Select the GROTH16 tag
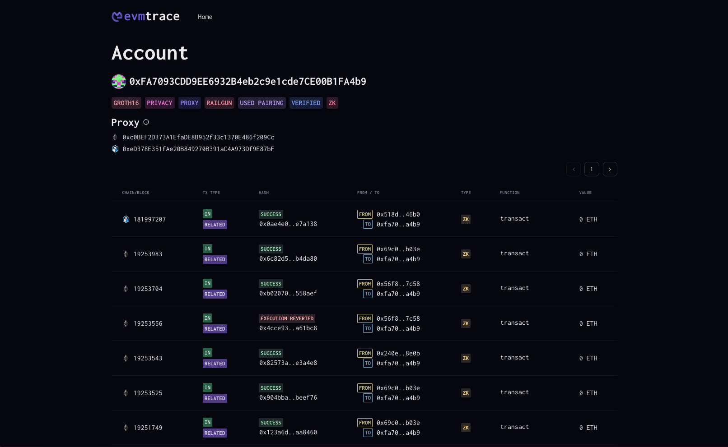The image size is (728, 447). pos(126,103)
